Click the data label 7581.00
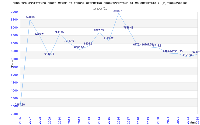The width and height of the screenshot is (200, 125). 59,32
